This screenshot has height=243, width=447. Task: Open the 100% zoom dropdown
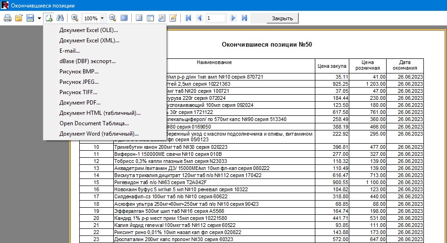[102, 18]
